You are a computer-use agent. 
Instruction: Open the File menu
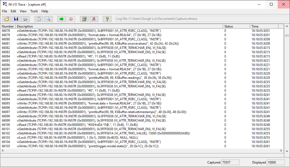5,11
